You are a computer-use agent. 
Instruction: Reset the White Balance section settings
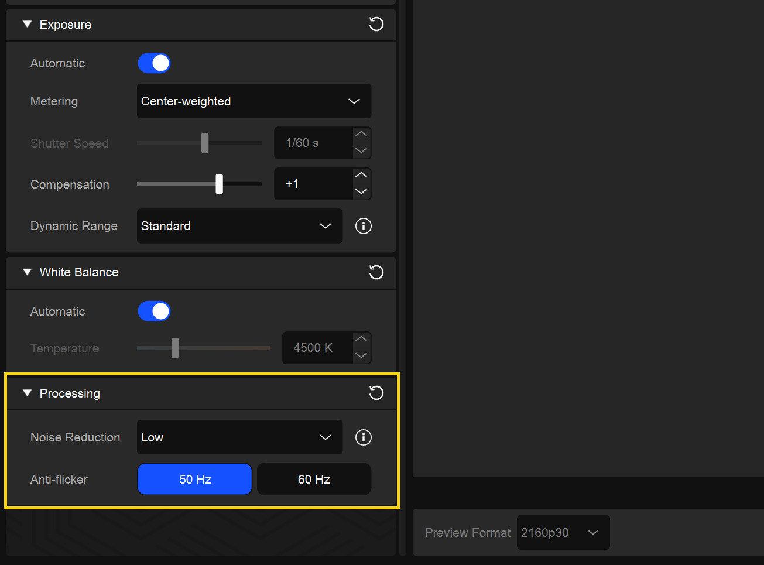376,272
